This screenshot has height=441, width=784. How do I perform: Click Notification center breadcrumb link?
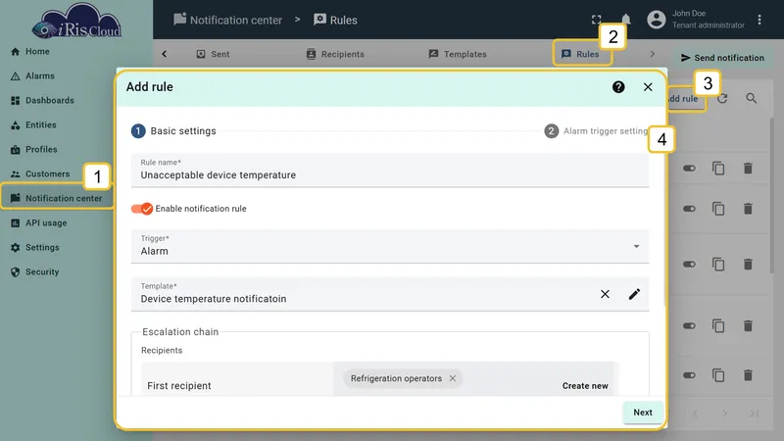coord(228,20)
